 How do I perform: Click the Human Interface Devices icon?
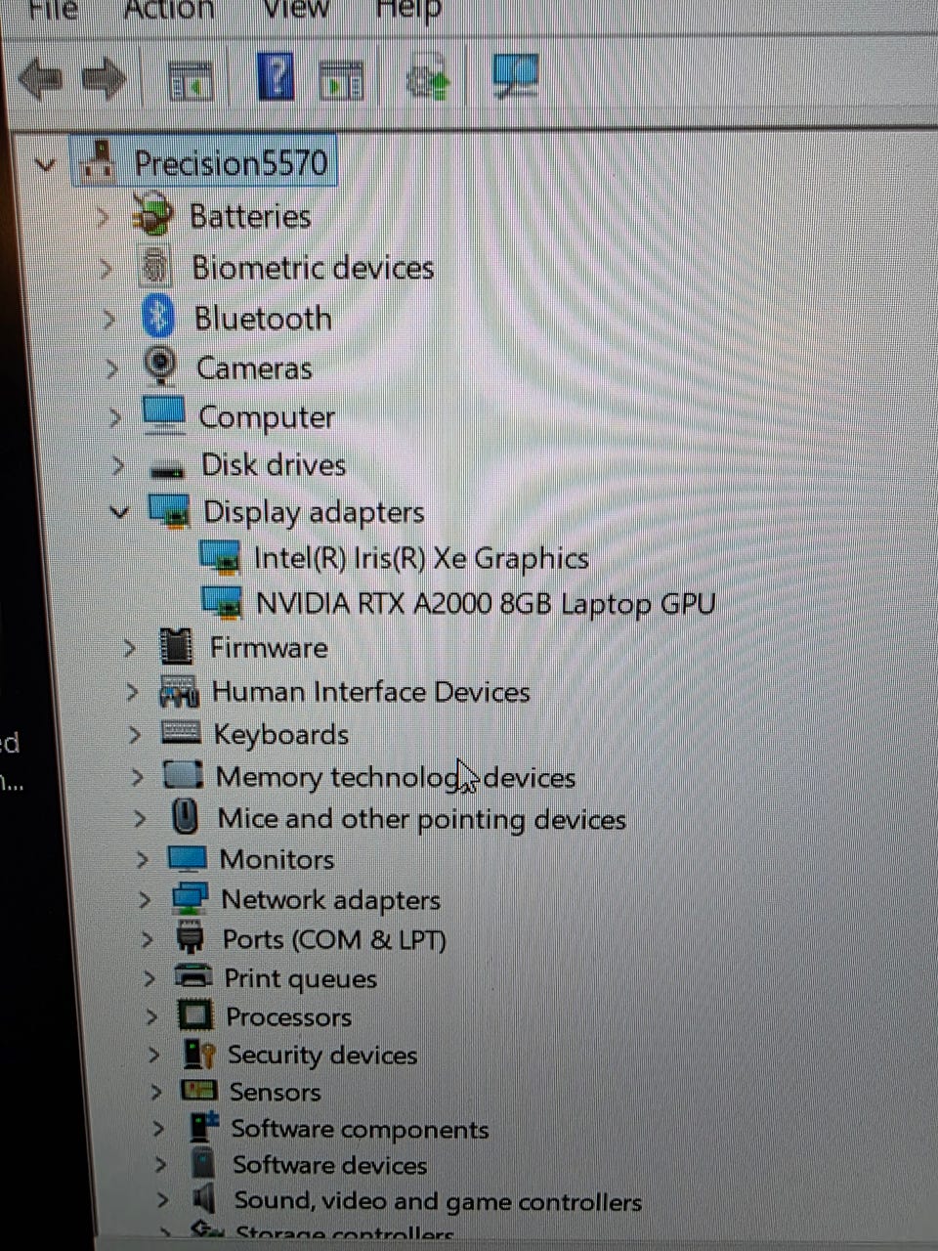(x=179, y=691)
